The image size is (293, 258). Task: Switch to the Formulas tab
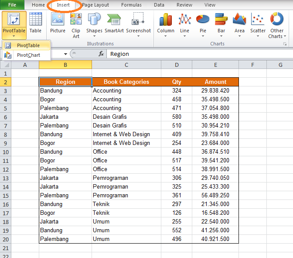[x=131, y=5]
